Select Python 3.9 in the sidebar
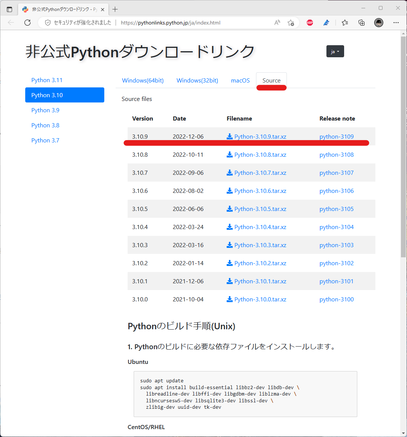This screenshot has height=437, width=407. 45,110
